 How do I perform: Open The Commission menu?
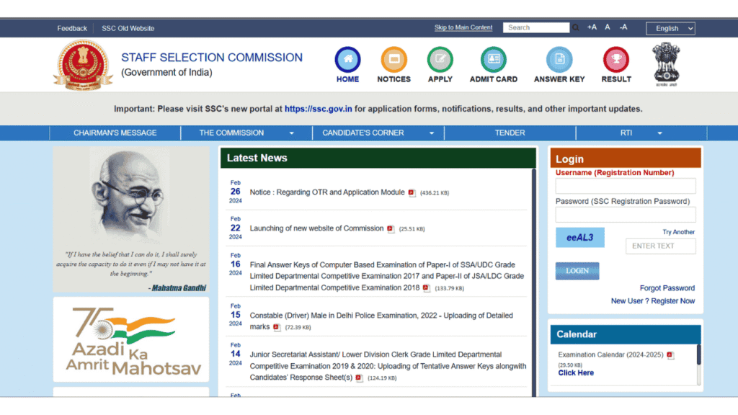(x=231, y=133)
